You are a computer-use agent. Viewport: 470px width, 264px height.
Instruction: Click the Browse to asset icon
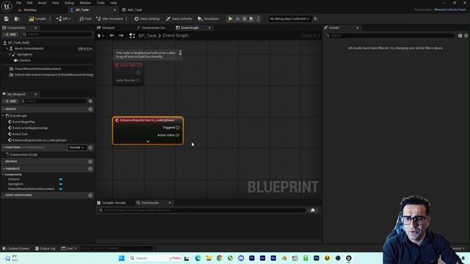coord(17,19)
